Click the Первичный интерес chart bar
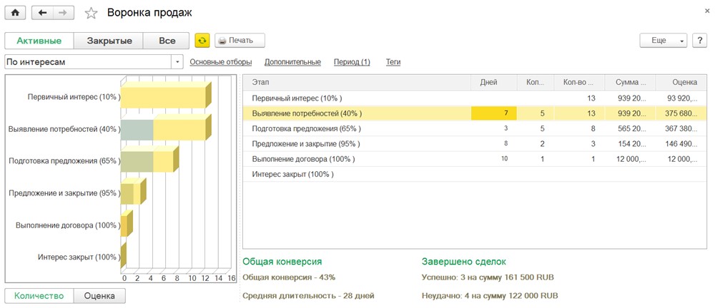715x308 pixels. [163, 96]
